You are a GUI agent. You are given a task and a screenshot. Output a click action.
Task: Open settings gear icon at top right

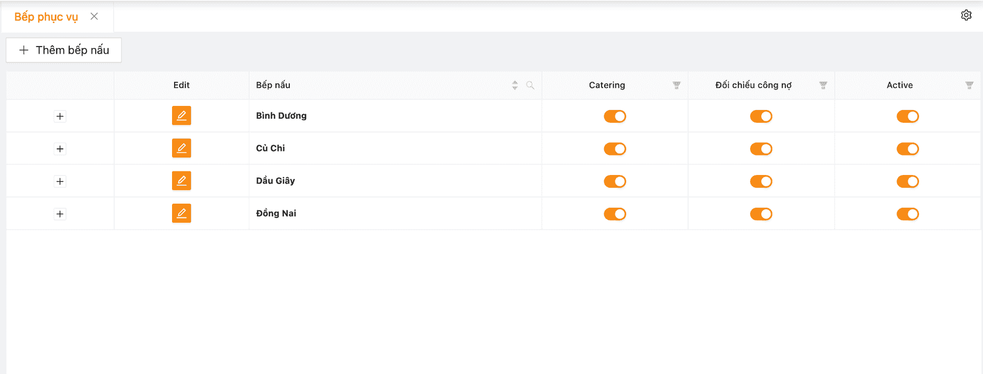point(966,15)
